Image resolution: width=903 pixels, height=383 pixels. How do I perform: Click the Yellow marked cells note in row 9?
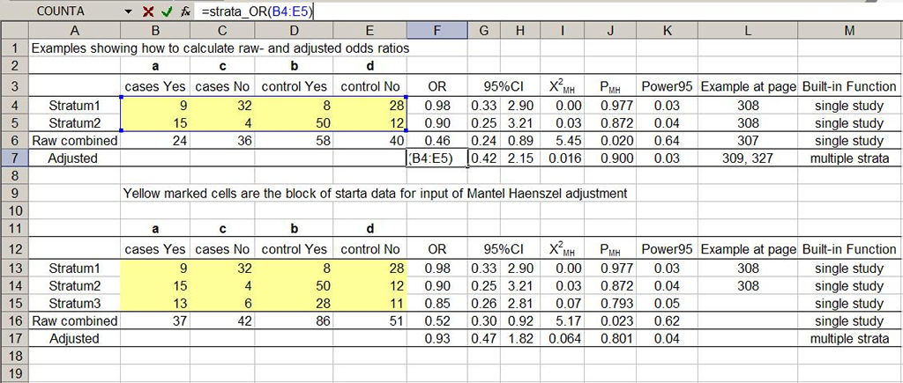pyautogui.click(x=375, y=193)
